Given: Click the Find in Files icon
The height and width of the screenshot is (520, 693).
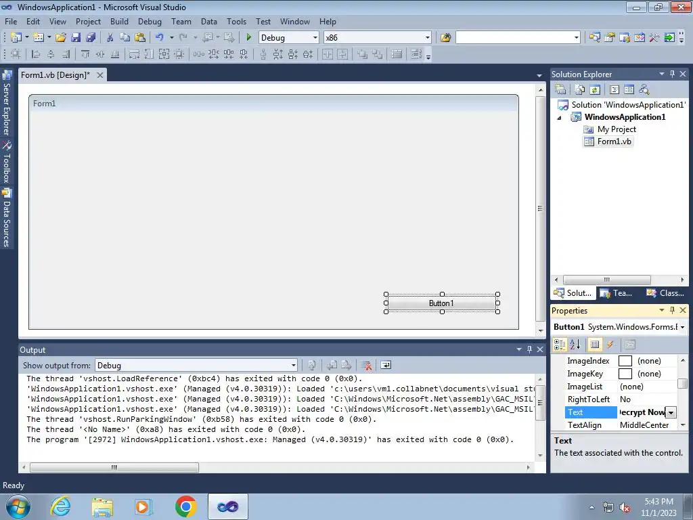Looking at the screenshot, I should tap(445, 38).
